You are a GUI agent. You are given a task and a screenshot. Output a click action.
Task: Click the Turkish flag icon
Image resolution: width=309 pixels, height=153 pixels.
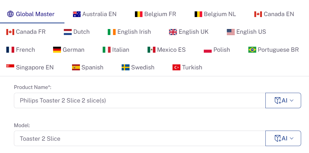[x=176, y=68]
